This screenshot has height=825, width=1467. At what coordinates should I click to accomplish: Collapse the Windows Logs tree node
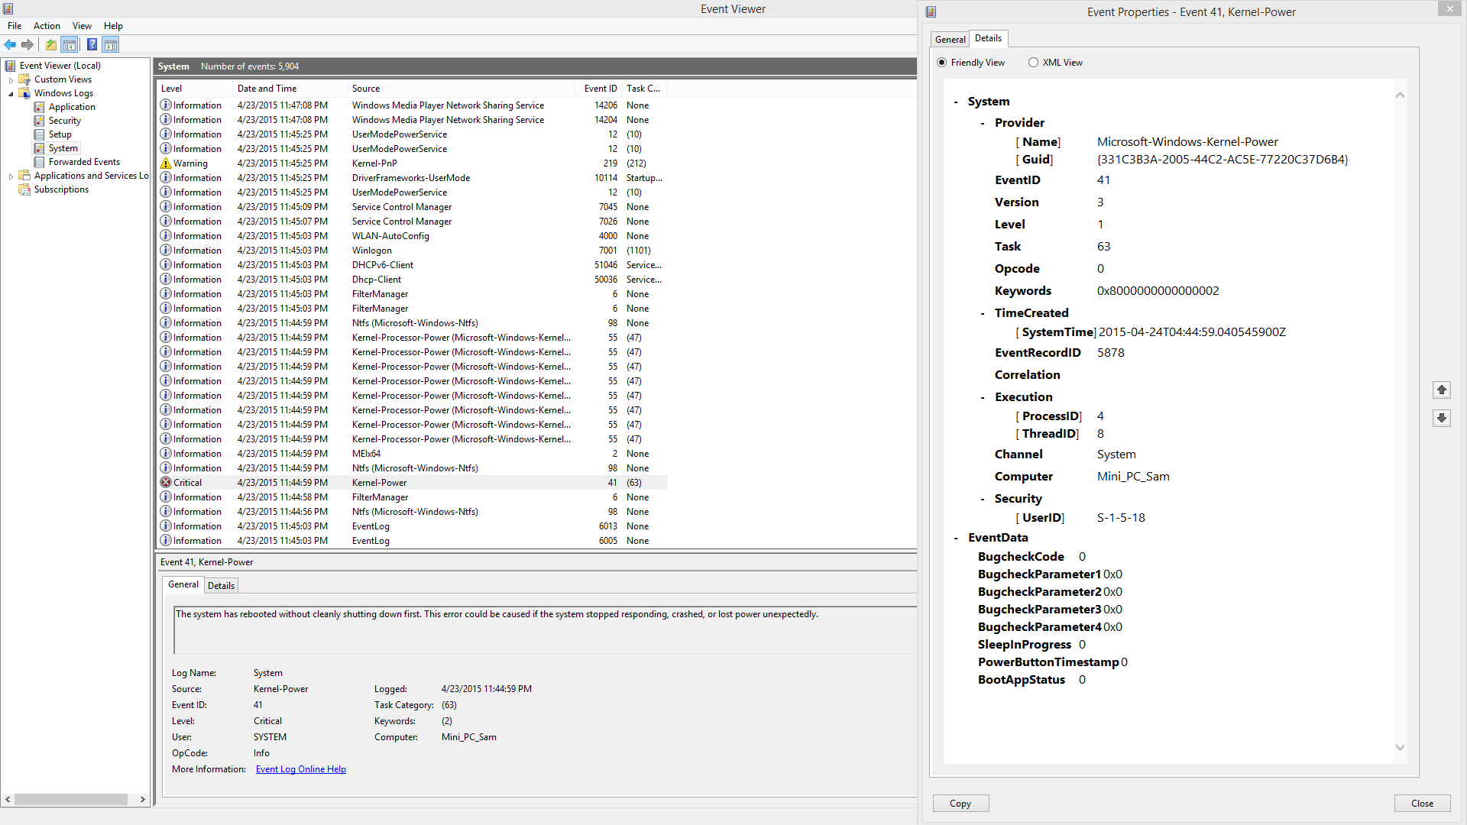11,93
